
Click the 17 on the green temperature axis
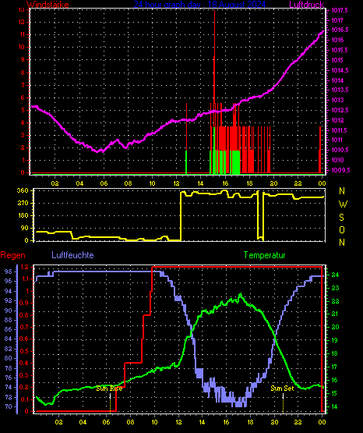pos(334,367)
